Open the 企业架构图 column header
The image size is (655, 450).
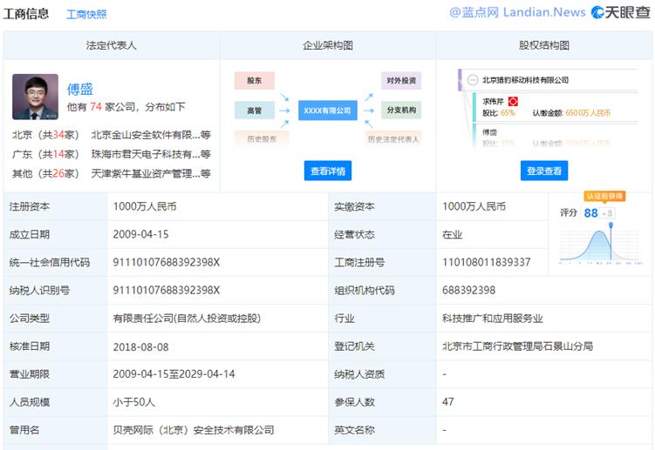328,45
